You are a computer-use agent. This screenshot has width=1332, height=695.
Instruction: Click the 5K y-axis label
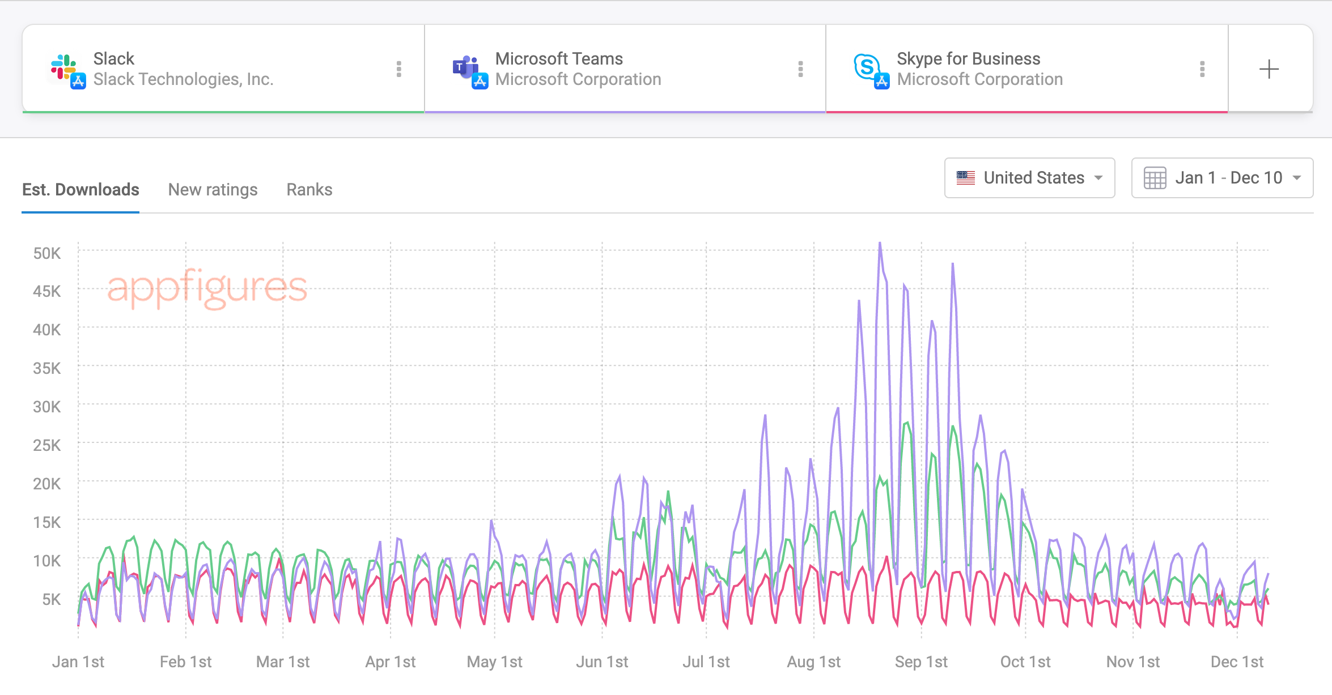click(51, 599)
